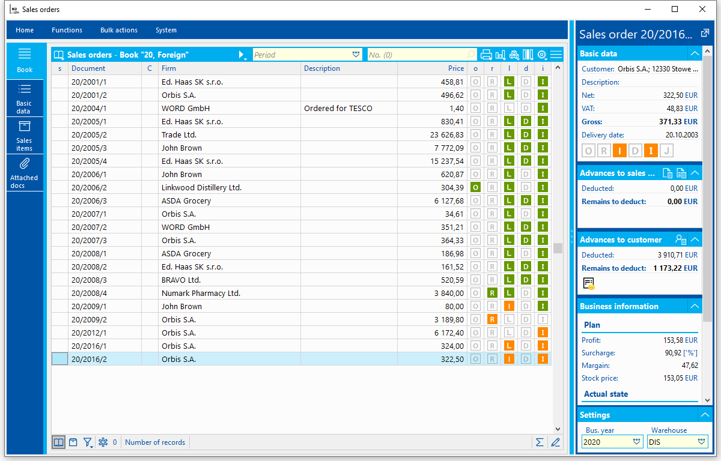Toggle the O flag in the Basic data panel
This screenshot has height=461, width=721.
[589, 151]
